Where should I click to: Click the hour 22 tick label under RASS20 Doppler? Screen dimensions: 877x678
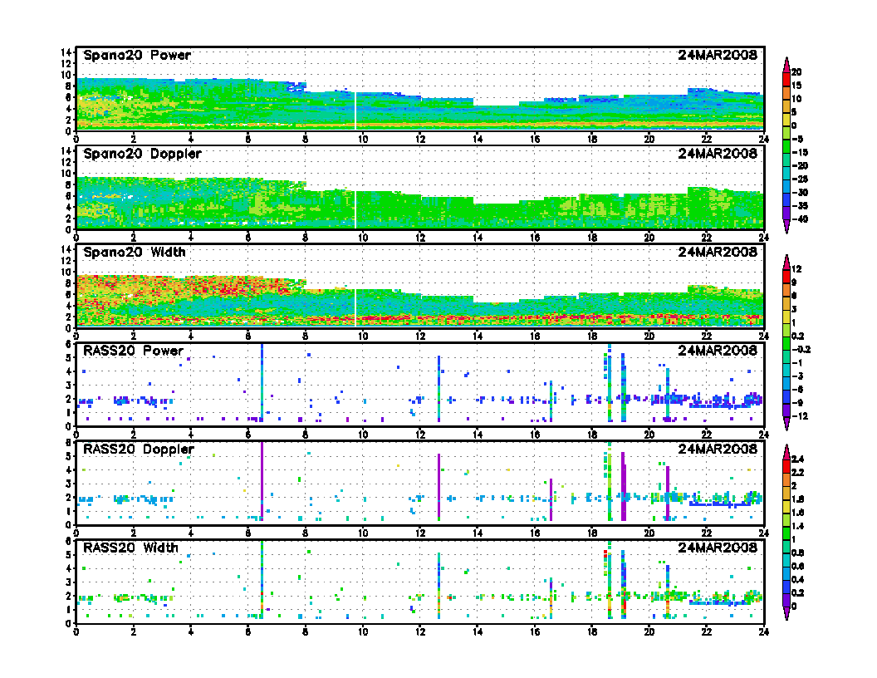pos(707,533)
